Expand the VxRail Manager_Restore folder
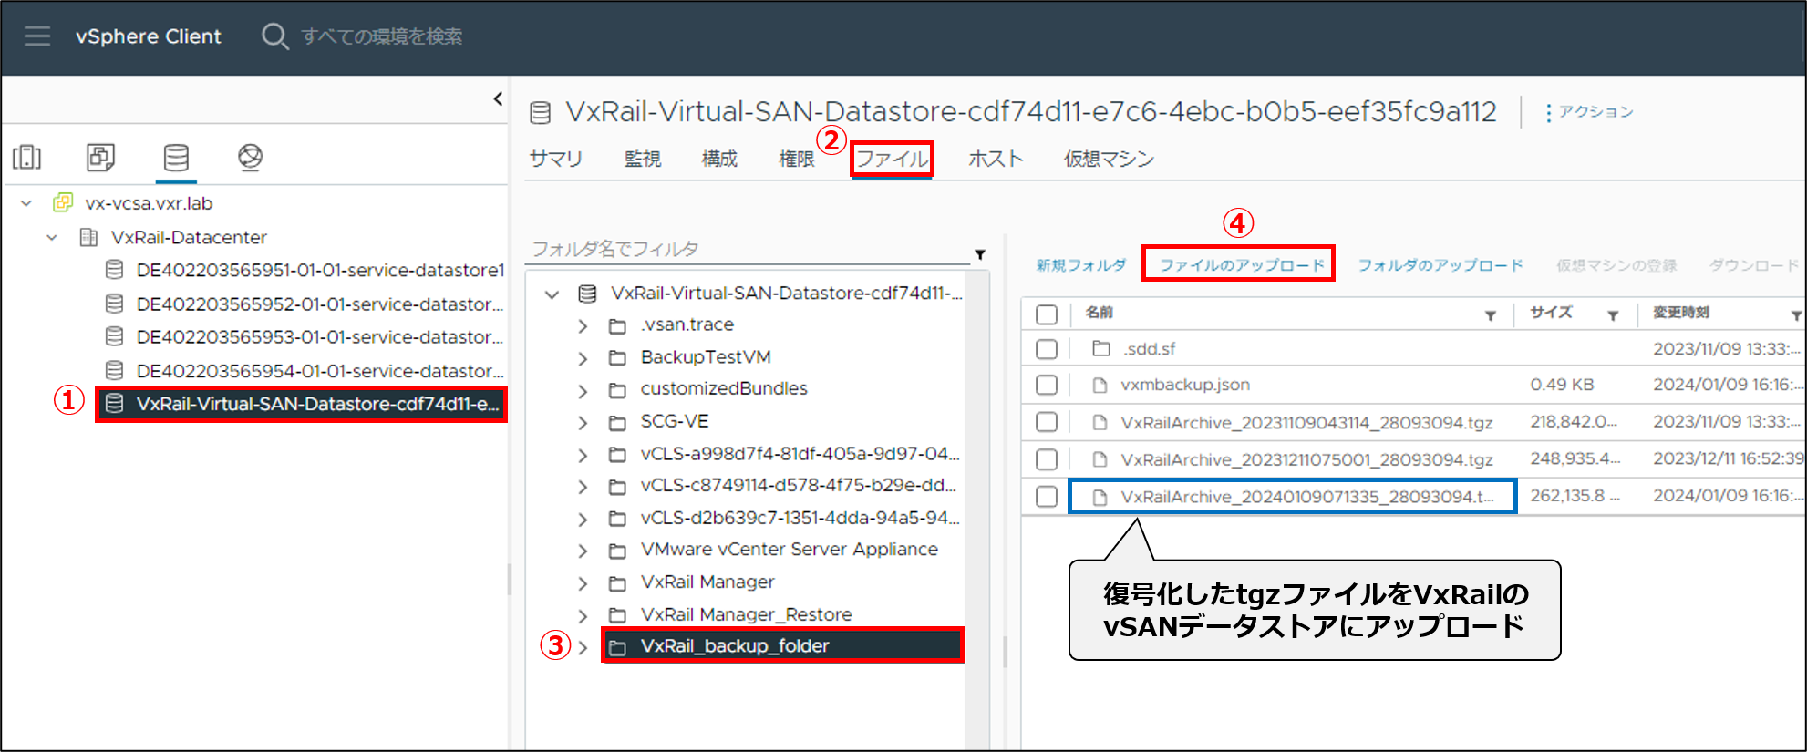Image resolution: width=1807 pixels, height=752 pixels. click(x=583, y=616)
